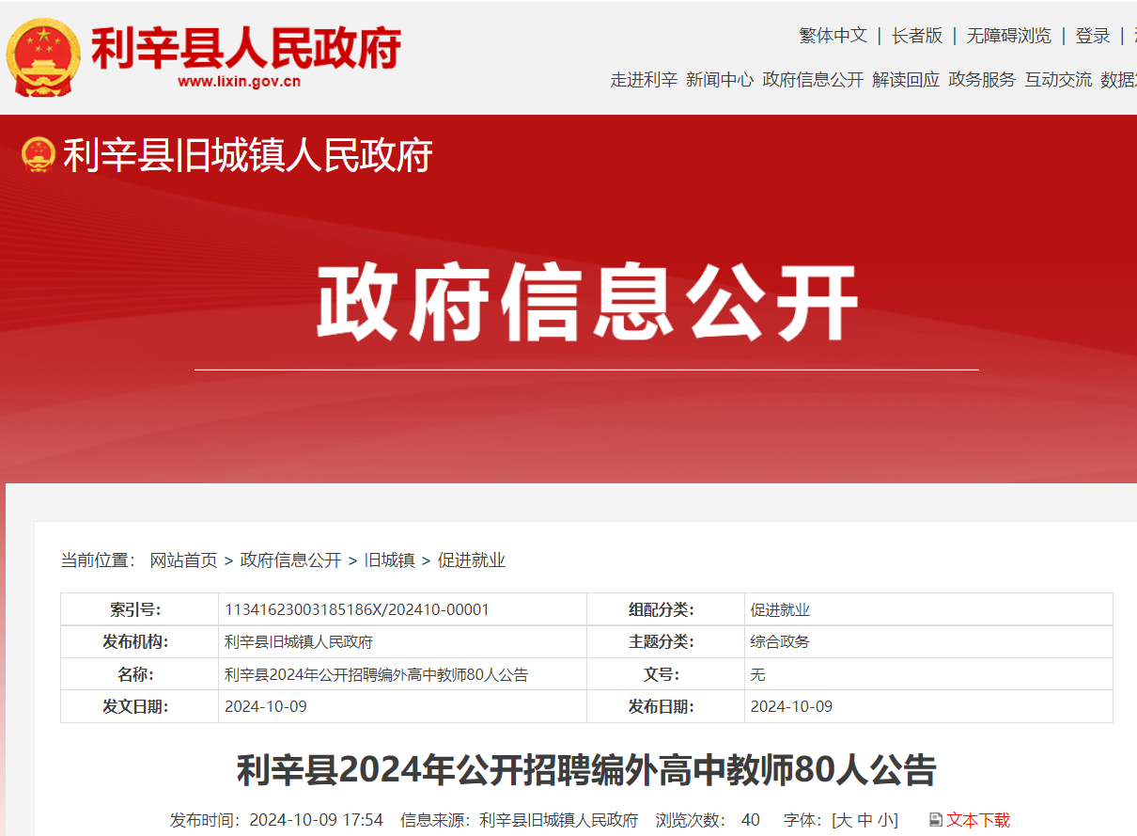Click the 名称 value in the info table
Screen dimensions: 1137x836
pyautogui.click(x=376, y=674)
